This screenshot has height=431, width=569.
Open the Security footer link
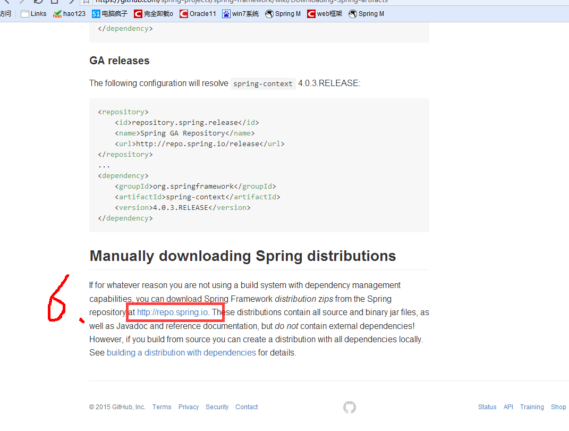click(217, 407)
